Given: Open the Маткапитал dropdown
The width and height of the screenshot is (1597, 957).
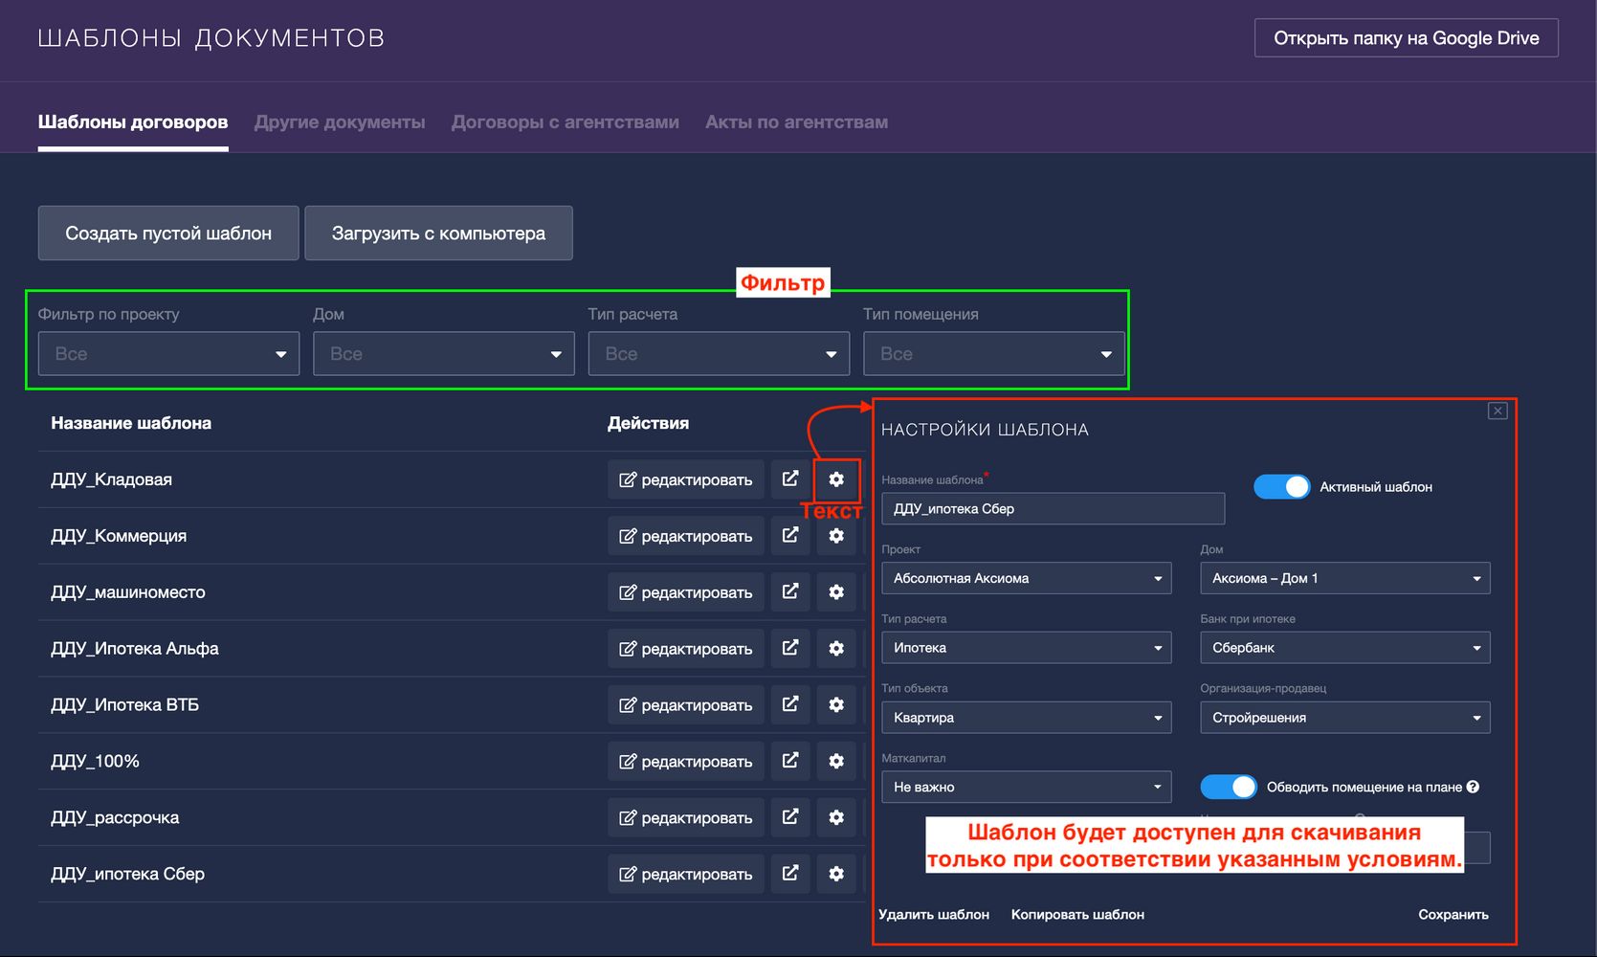Looking at the screenshot, I should 1026,787.
